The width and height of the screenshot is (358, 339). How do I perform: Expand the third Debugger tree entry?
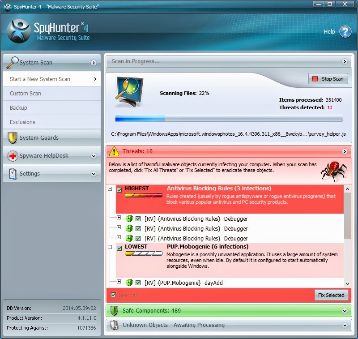coord(119,237)
